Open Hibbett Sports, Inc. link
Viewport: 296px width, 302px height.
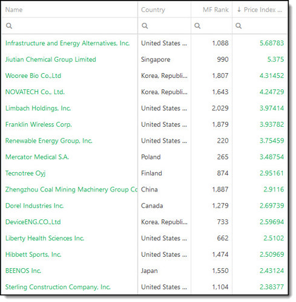(x=33, y=254)
